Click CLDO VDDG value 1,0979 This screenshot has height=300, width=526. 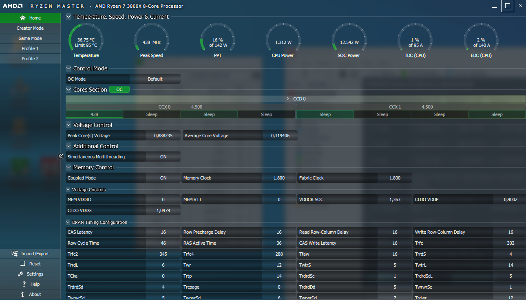point(163,210)
